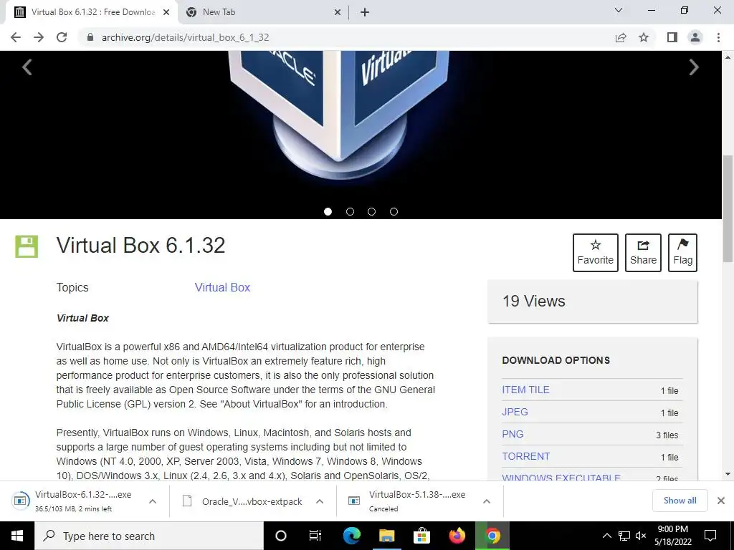The width and height of the screenshot is (734, 550).
Task: Open network status tray icon
Action: pyautogui.click(x=624, y=536)
